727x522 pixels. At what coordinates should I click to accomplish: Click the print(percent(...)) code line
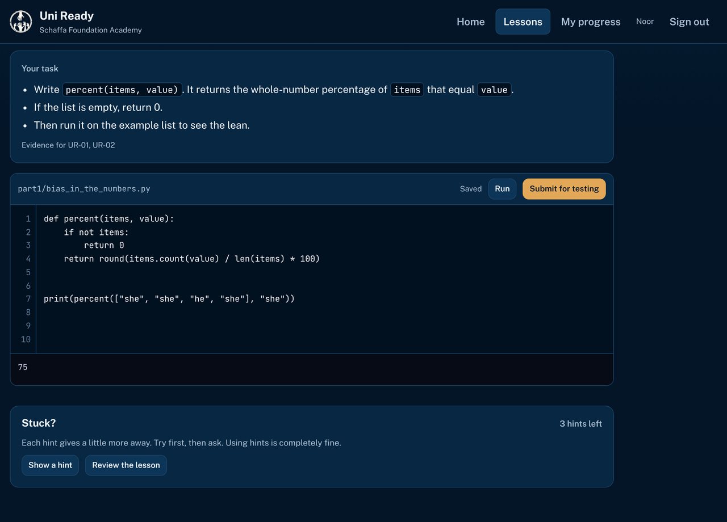tap(169, 298)
